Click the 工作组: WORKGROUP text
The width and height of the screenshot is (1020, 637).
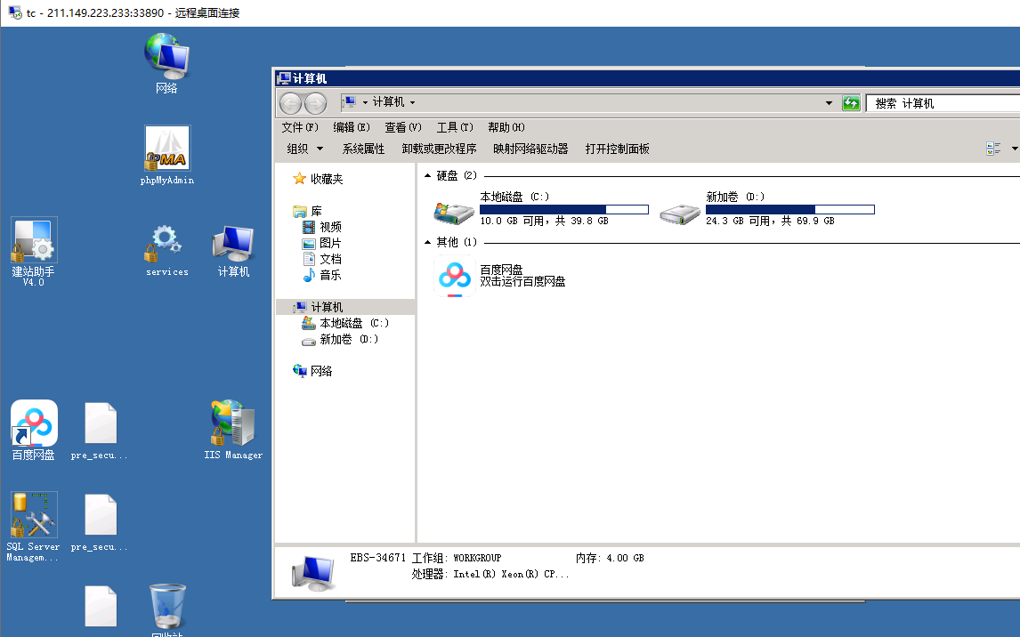457,558
